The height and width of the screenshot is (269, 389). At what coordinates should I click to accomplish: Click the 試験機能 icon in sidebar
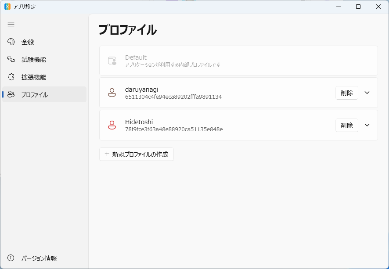(11, 60)
